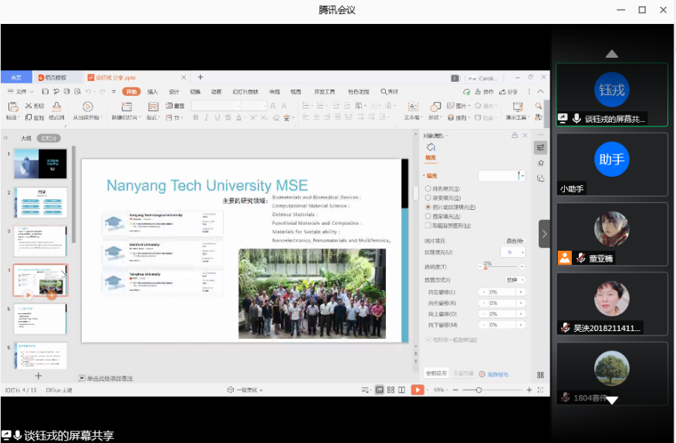The image size is (676, 443).
Task: Click Apply to All button
Action: click(x=436, y=373)
